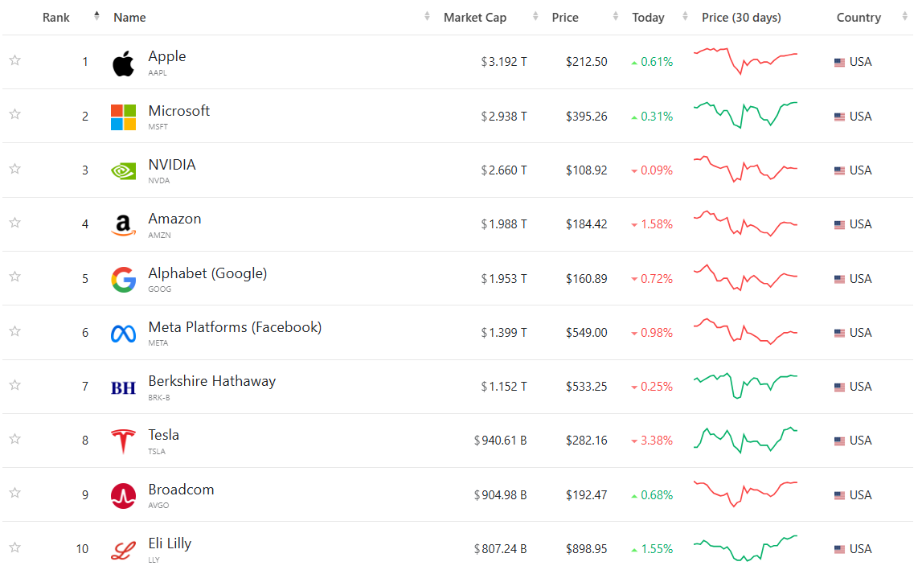Sort the table by Rank arrows
This screenshot has width=922, height=574.
pos(96,16)
